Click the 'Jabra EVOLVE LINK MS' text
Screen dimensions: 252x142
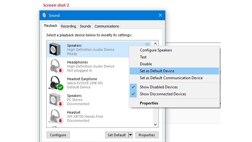pos(85,83)
